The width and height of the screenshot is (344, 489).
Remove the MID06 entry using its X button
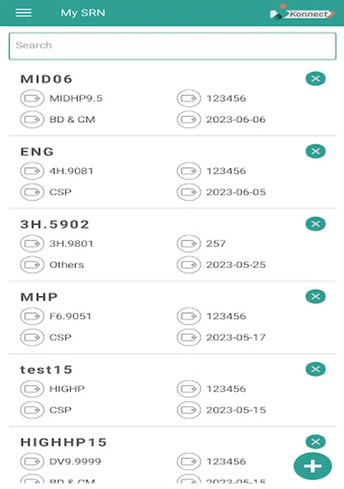(315, 79)
